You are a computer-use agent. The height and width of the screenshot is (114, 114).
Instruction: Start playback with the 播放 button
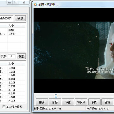[42, 102]
